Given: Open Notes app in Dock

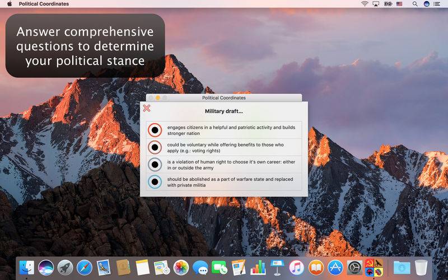Looking at the screenshot, I should coord(142,268).
